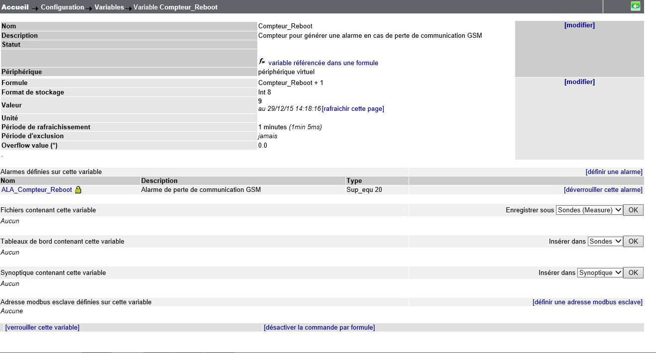The image size is (656, 353).
Task: Go to Accueil in the breadcrumb
Action: point(15,7)
